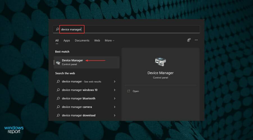
Task: Click magnifier icon beside 'device manager bluetooth'
Action: click(x=58, y=98)
